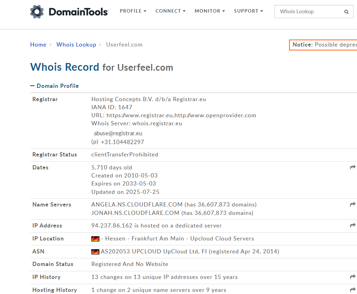Click the Name Servers row label
This screenshot has width=357, height=294.
[x=52, y=204]
